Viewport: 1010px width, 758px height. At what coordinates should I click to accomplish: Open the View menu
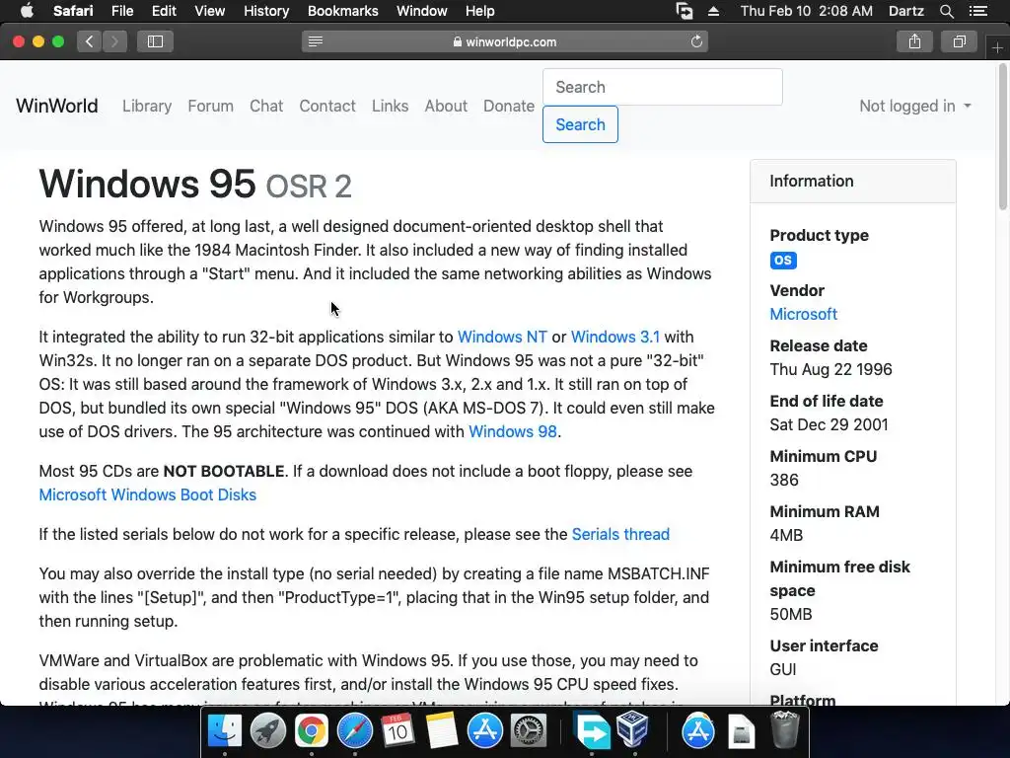pos(209,11)
